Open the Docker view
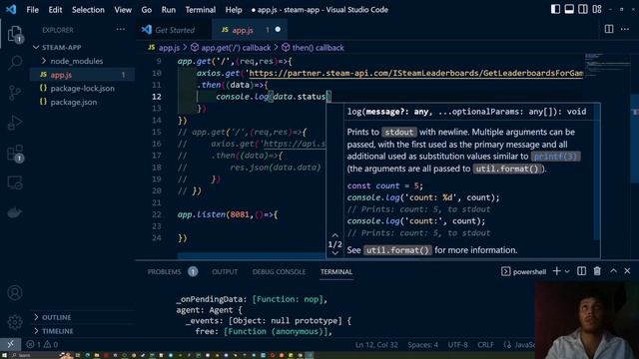This screenshot has height=359, width=639. tap(15, 212)
